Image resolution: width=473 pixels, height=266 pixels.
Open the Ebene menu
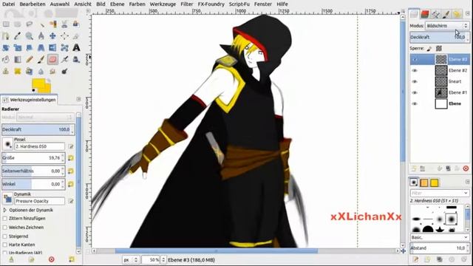pyautogui.click(x=117, y=4)
